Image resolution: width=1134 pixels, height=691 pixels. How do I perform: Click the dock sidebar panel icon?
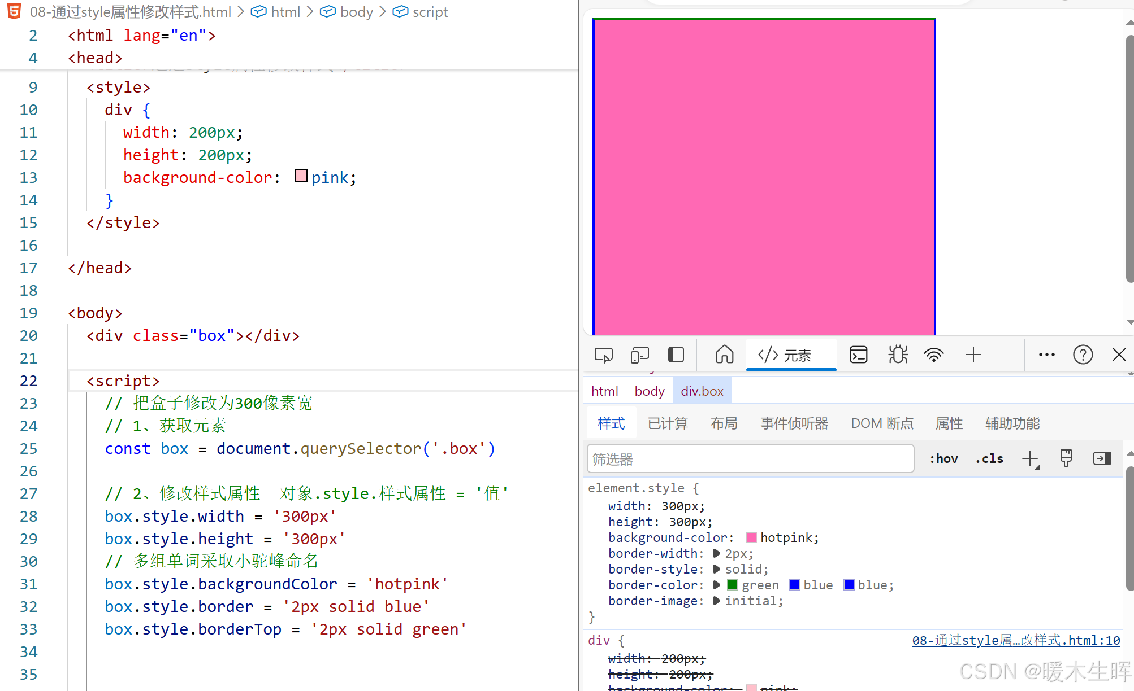pyautogui.click(x=676, y=355)
